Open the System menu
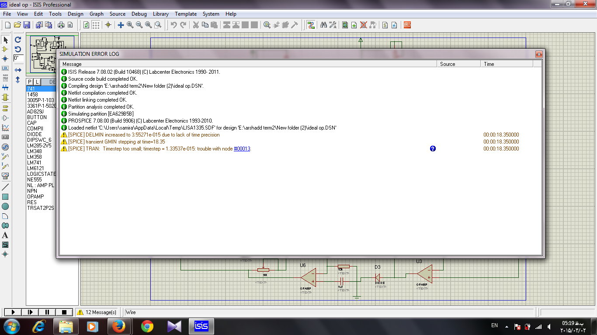The height and width of the screenshot is (335, 597). [x=211, y=14]
